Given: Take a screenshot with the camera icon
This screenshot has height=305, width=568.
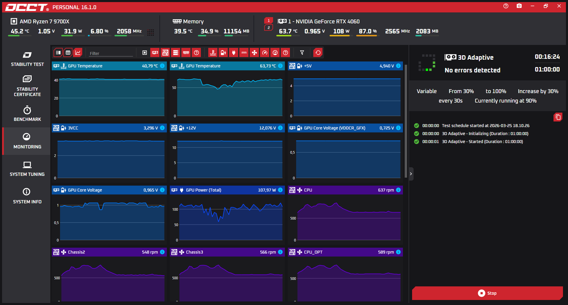Looking at the screenshot, I should [x=519, y=6].
